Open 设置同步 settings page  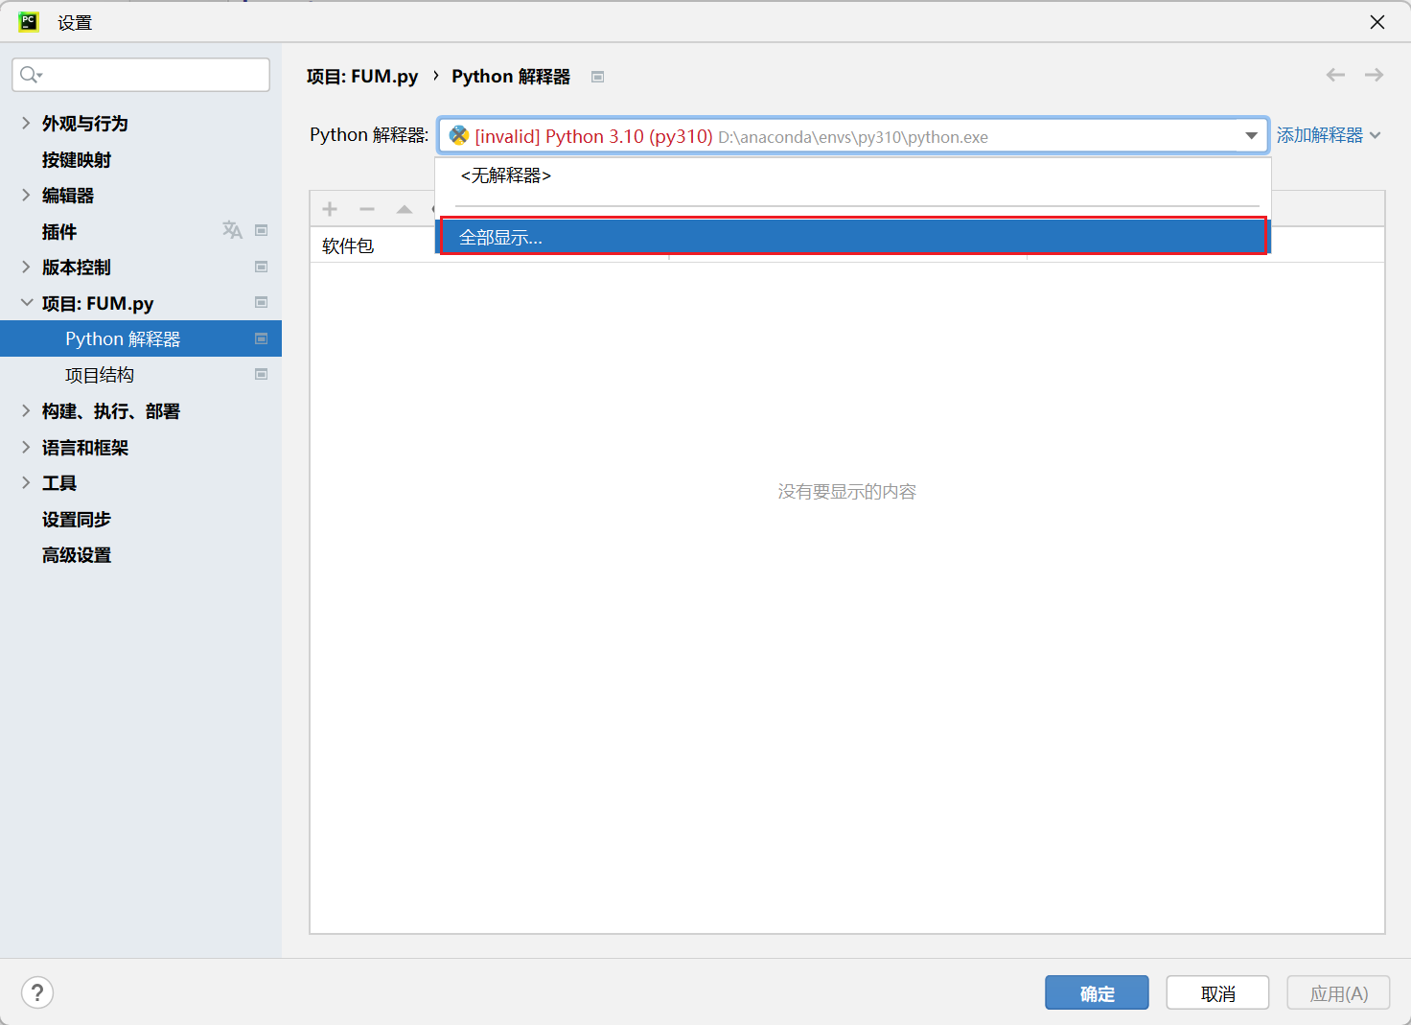(77, 519)
